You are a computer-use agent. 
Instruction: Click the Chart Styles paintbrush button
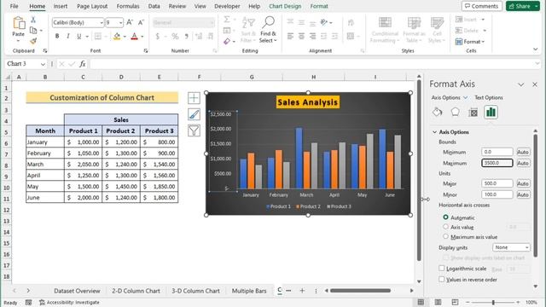tap(194, 114)
